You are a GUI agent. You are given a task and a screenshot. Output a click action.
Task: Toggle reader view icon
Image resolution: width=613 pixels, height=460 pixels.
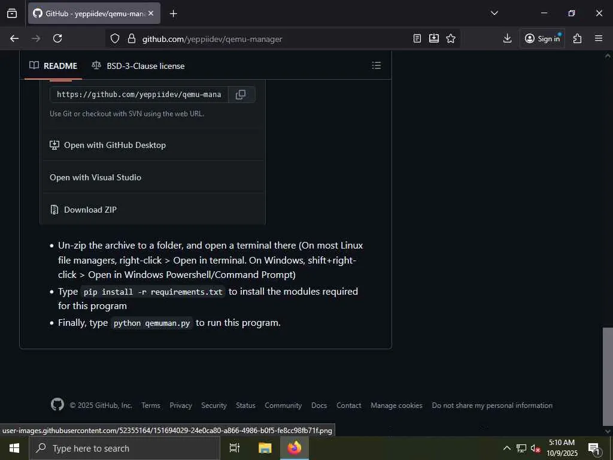click(x=417, y=38)
